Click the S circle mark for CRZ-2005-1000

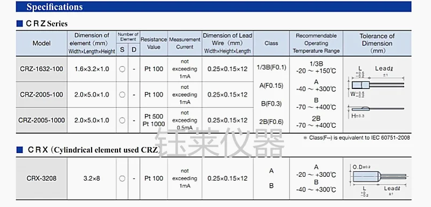[122, 120]
